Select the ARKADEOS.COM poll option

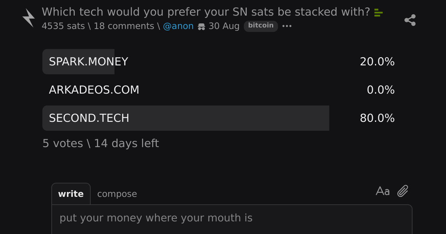pos(219,90)
